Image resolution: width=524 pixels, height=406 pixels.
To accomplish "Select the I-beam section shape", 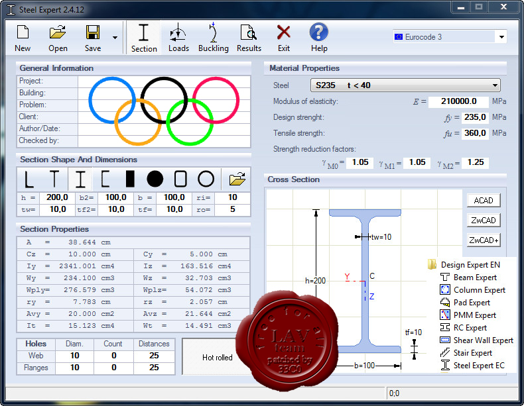I will (80, 179).
